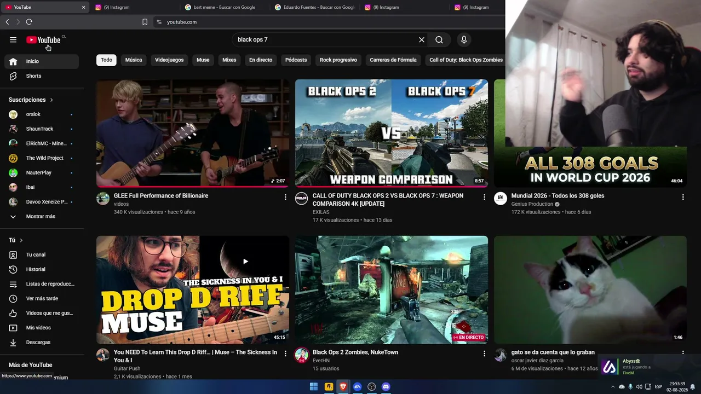701x394 pixels.
Task: Open the Mundial 2026 - Todos los 308 goles title
Action: tap(558, 196)
